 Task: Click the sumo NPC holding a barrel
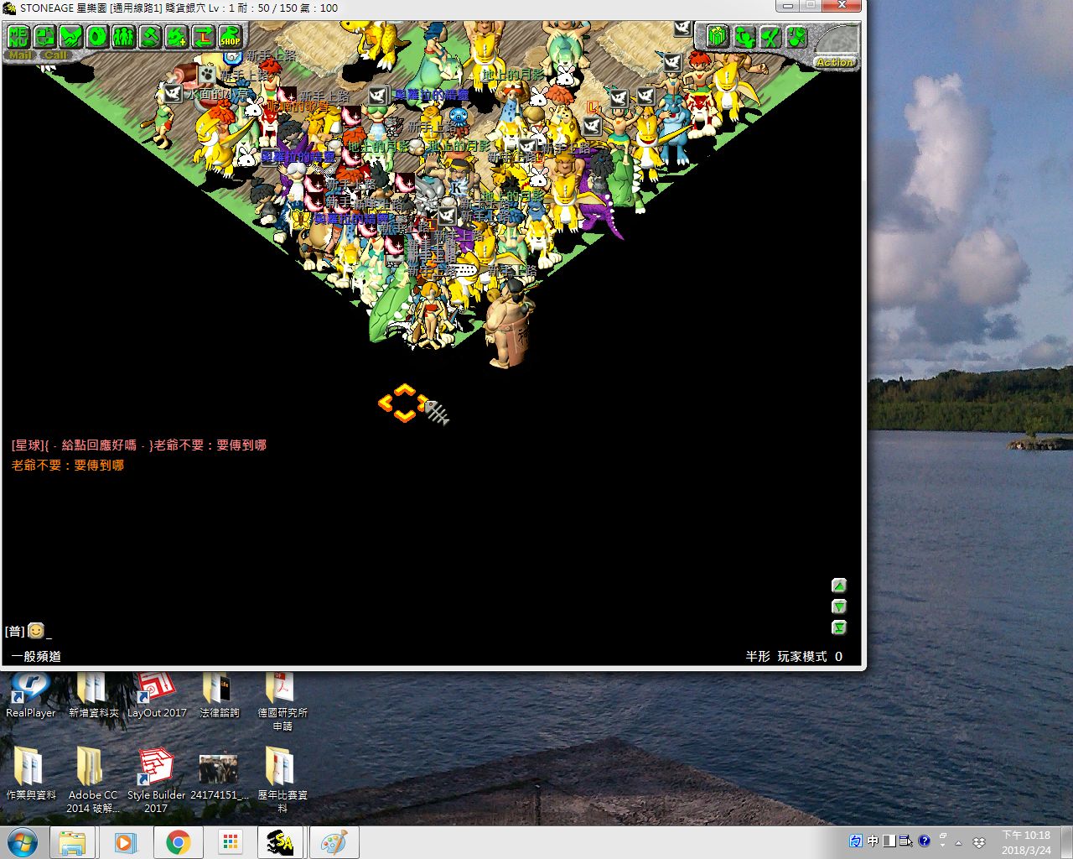(508, 323)
